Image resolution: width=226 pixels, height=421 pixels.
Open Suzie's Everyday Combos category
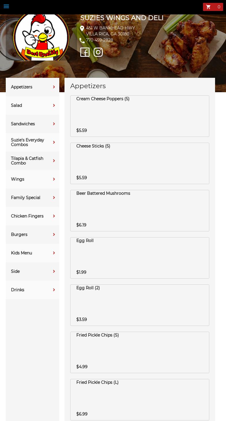pyautogui.click(x=27, y=142)
